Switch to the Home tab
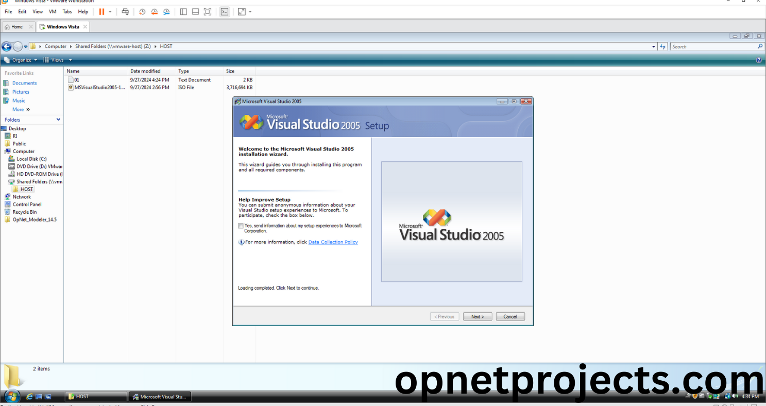The width and height of the screenshot is (766, 406). pyautogui.click(x=17, y=27)
